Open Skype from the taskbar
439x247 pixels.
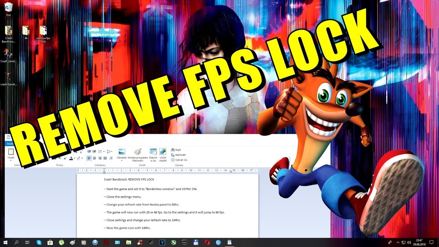pyautogui.click(x=39, y=243)
